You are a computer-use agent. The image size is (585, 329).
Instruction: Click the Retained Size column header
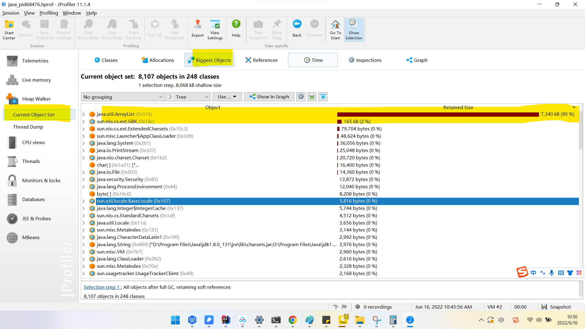point(458,107)
